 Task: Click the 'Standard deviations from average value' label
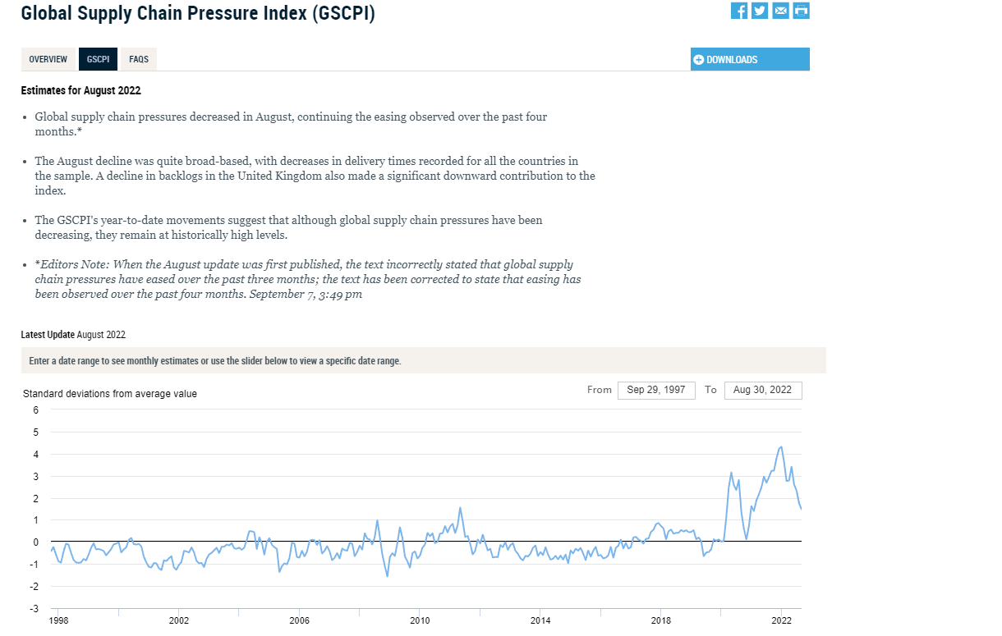pyautogui.click(x=110, y=394)
